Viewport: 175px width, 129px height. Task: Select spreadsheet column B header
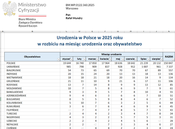[x=32, y=32]
